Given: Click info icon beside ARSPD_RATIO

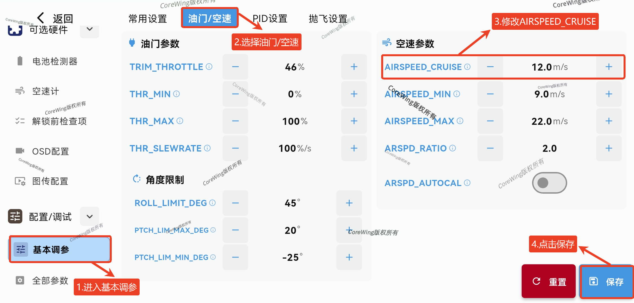Looking at the screenshot, I should pos(452,148).
